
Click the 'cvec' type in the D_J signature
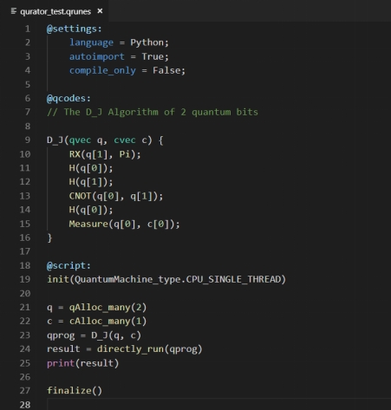point(125,140)
